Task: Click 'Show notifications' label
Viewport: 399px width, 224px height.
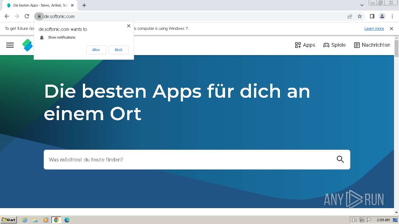Action: point(62,37)
